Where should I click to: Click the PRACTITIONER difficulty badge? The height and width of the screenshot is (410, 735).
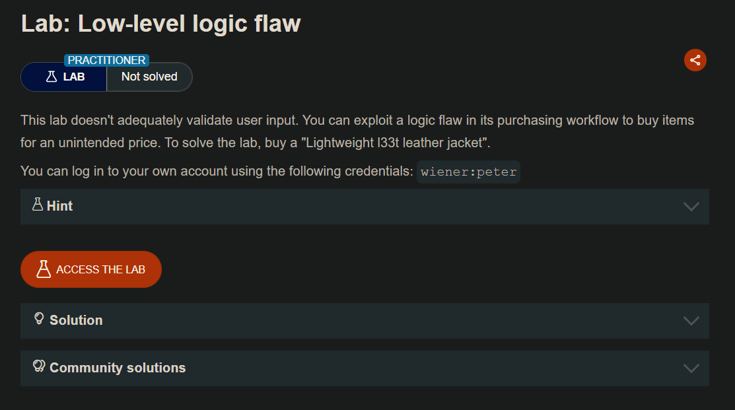(x=106, y=60)
